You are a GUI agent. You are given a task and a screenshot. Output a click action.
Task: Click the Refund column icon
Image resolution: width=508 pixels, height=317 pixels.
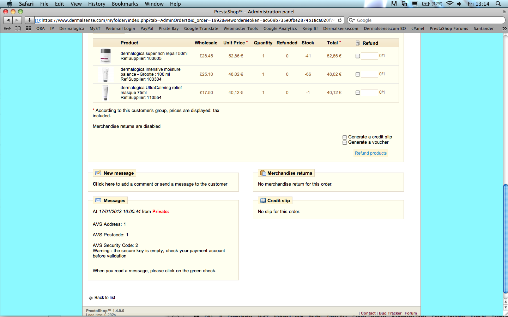(x=358, y=43)
